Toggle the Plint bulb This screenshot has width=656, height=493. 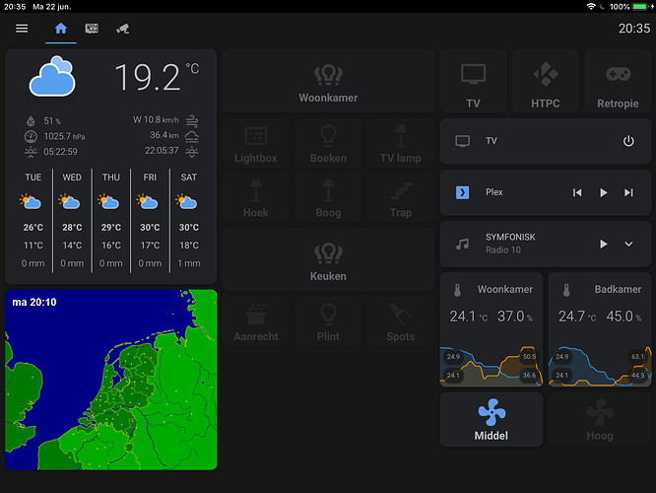tap(328, 321)
